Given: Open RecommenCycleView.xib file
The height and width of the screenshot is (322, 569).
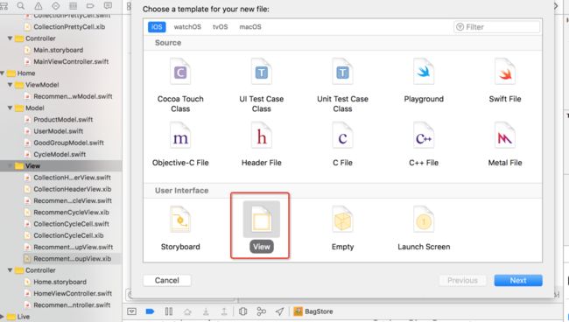Looking at the screenshot, I should (71, 213).
